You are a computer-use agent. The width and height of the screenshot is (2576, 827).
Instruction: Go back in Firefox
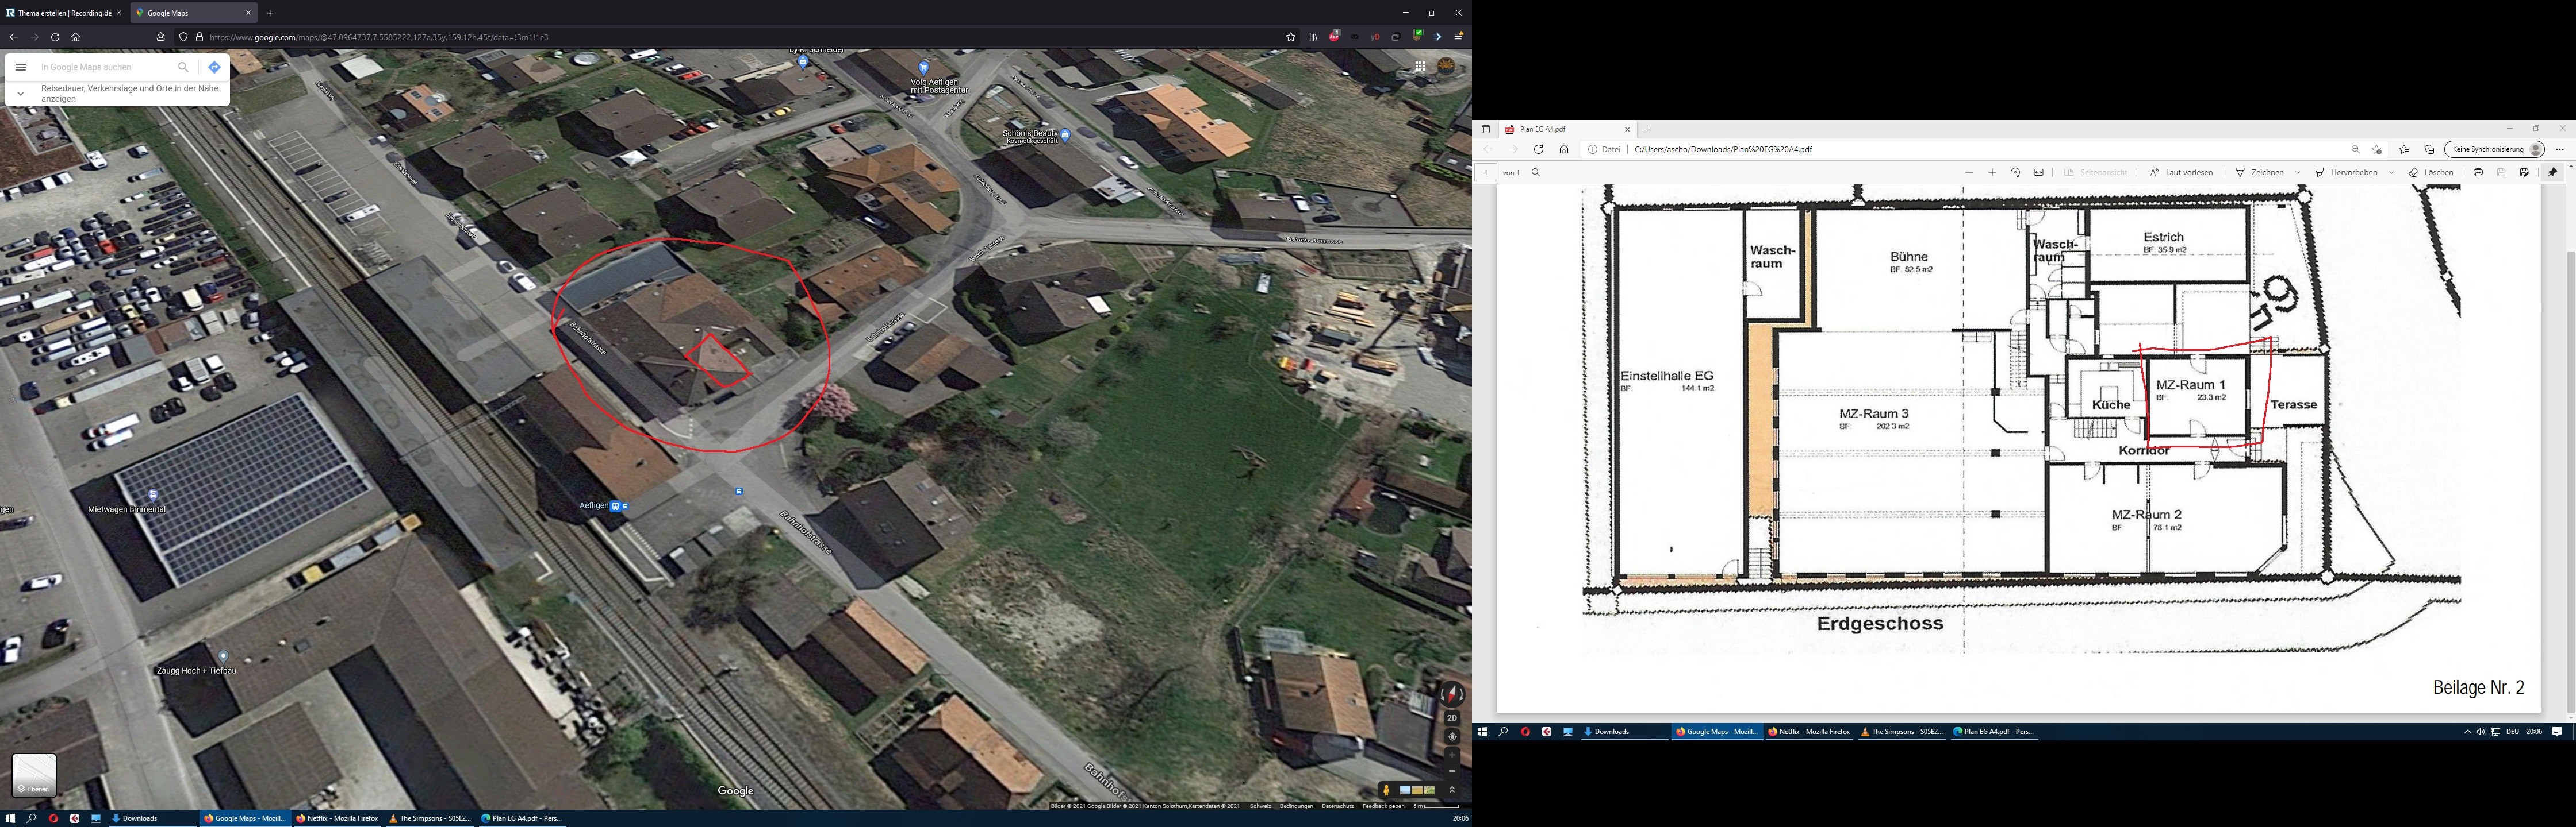[x=13, y=37]
